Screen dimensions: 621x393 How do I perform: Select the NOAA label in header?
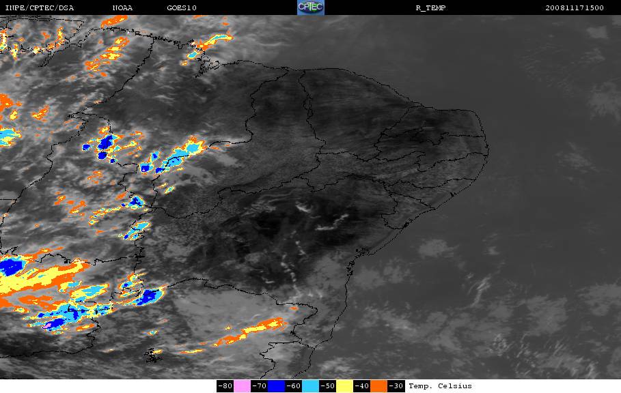click(123, 8)
